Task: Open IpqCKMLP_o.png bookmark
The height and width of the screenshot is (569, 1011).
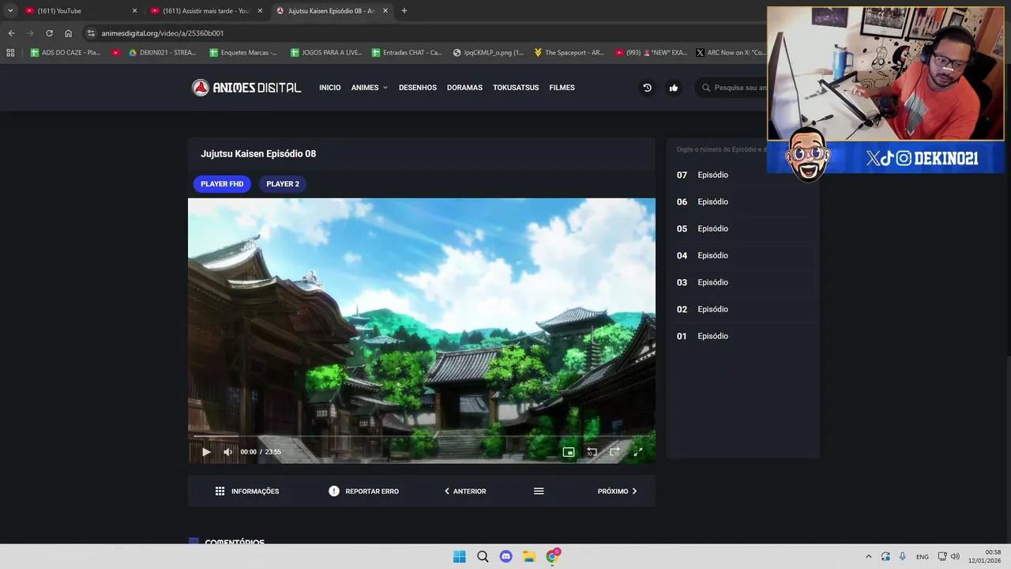Action: pyautogui.click(x=488, y=53)
